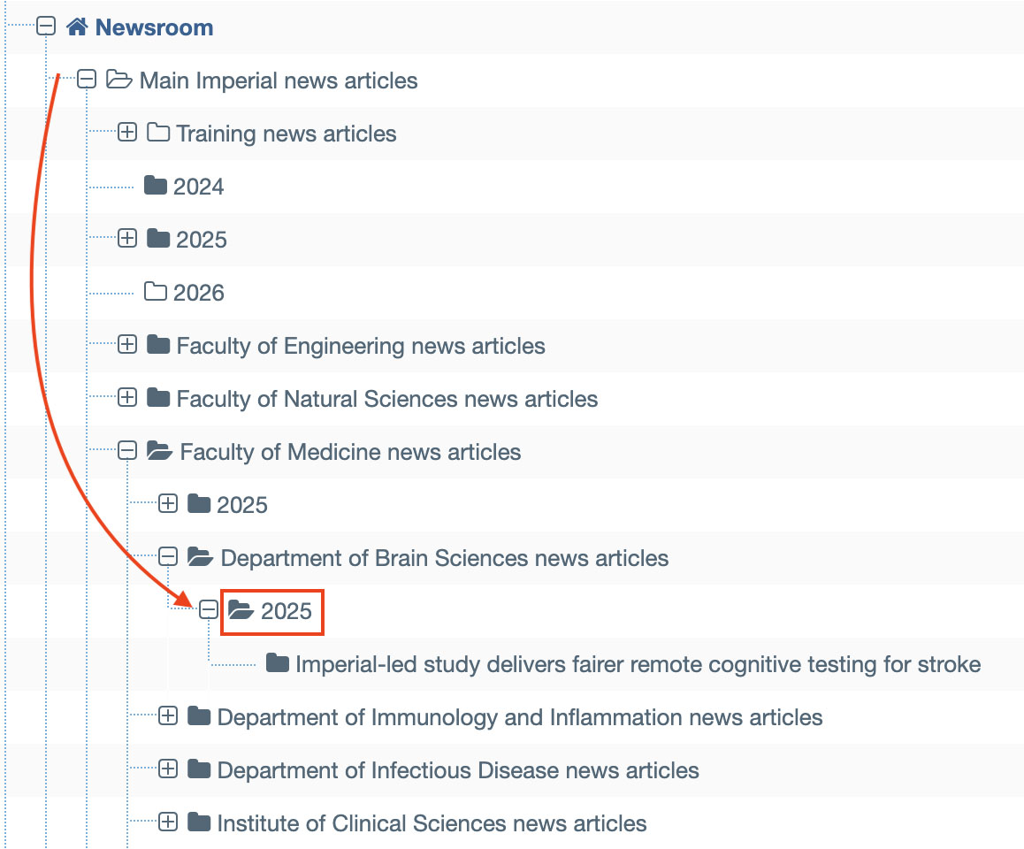Collapse the Faculty of Medicine news articles section
The image size is (1024, 849).
[x=127, y=452]
